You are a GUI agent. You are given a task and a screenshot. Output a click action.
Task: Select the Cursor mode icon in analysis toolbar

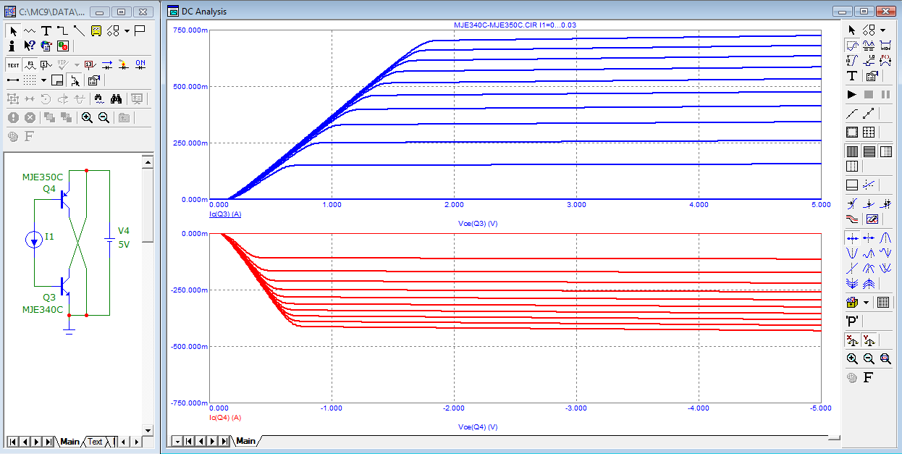[869, 45]
